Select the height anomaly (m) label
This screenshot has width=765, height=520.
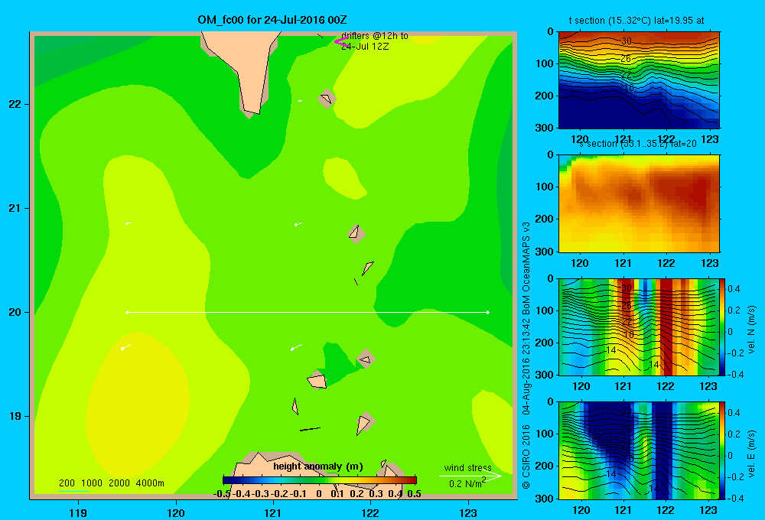click(318, 466)
